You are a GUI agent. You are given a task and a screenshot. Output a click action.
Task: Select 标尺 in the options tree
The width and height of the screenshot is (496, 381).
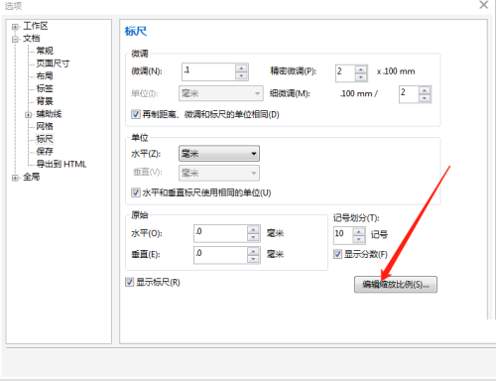[45, 139]
